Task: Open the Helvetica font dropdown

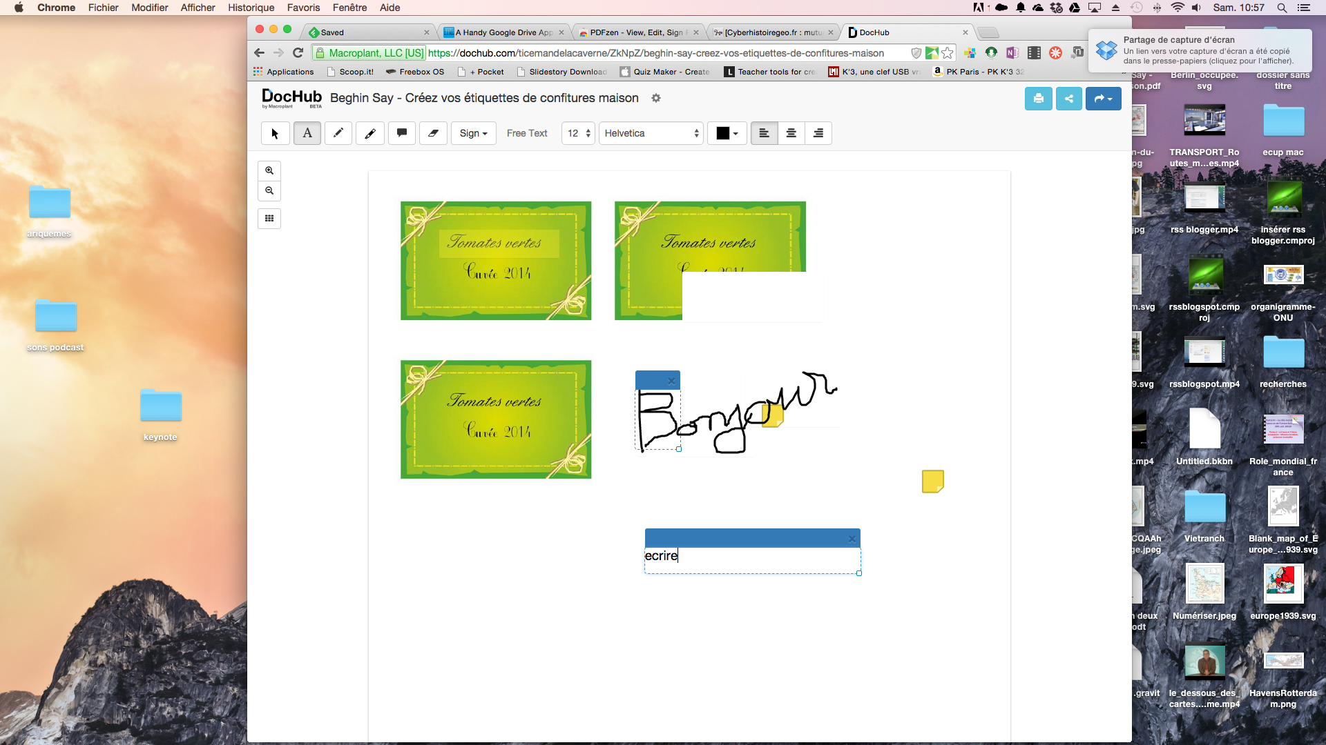Action: click(x=651, y=133)
